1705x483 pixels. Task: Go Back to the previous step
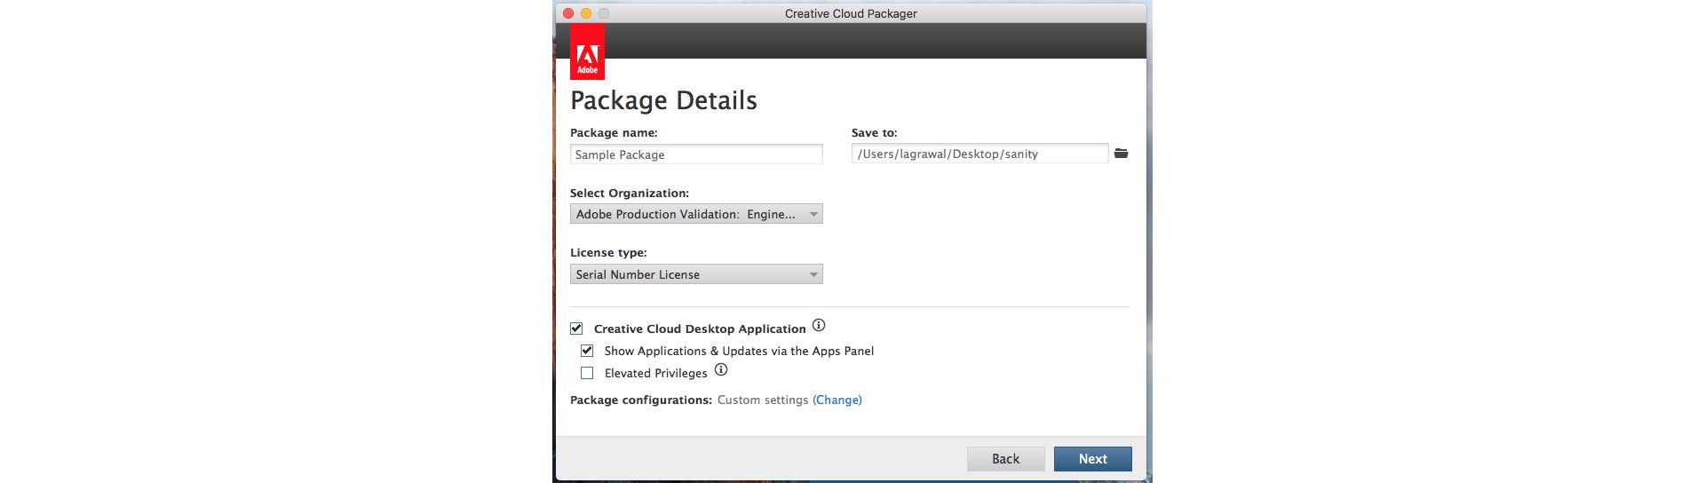pos(1006,459)
